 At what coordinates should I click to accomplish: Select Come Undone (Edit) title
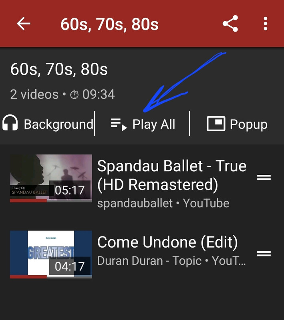(167, 242)
